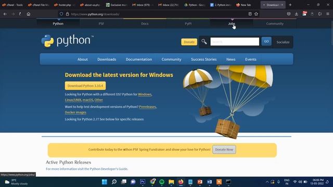Click the GO search button
This screenshot has width=333, height=187.
[266, 42]
